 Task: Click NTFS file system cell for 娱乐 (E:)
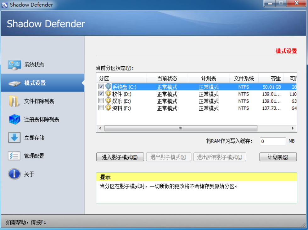point(244,101)
